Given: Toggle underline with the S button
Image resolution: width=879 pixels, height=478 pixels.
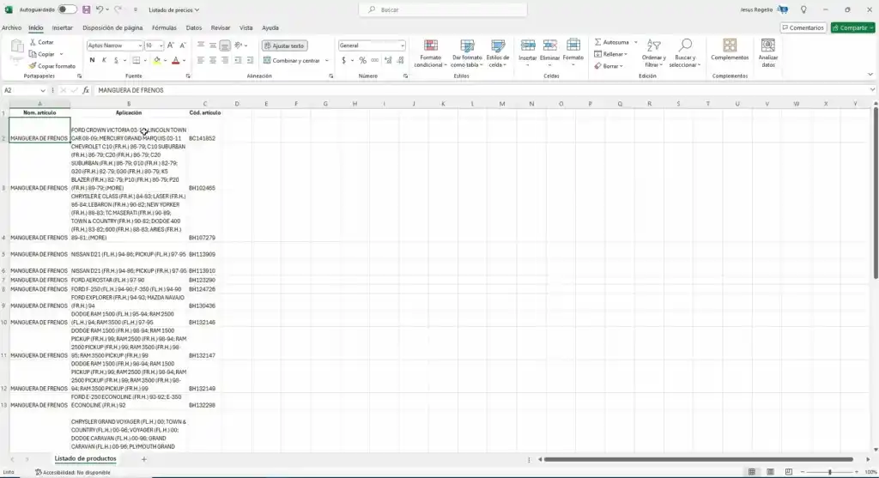Looking at the screenshot, I should tap(116, 60).
